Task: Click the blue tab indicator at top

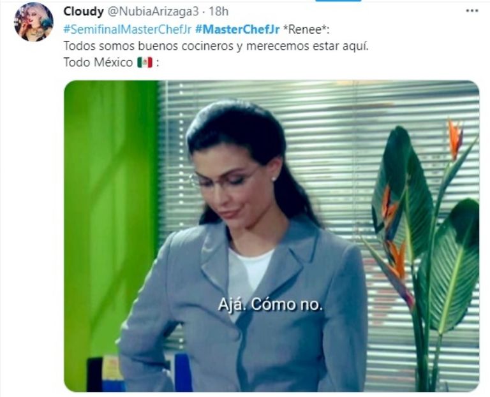Action: coord(338,1)
